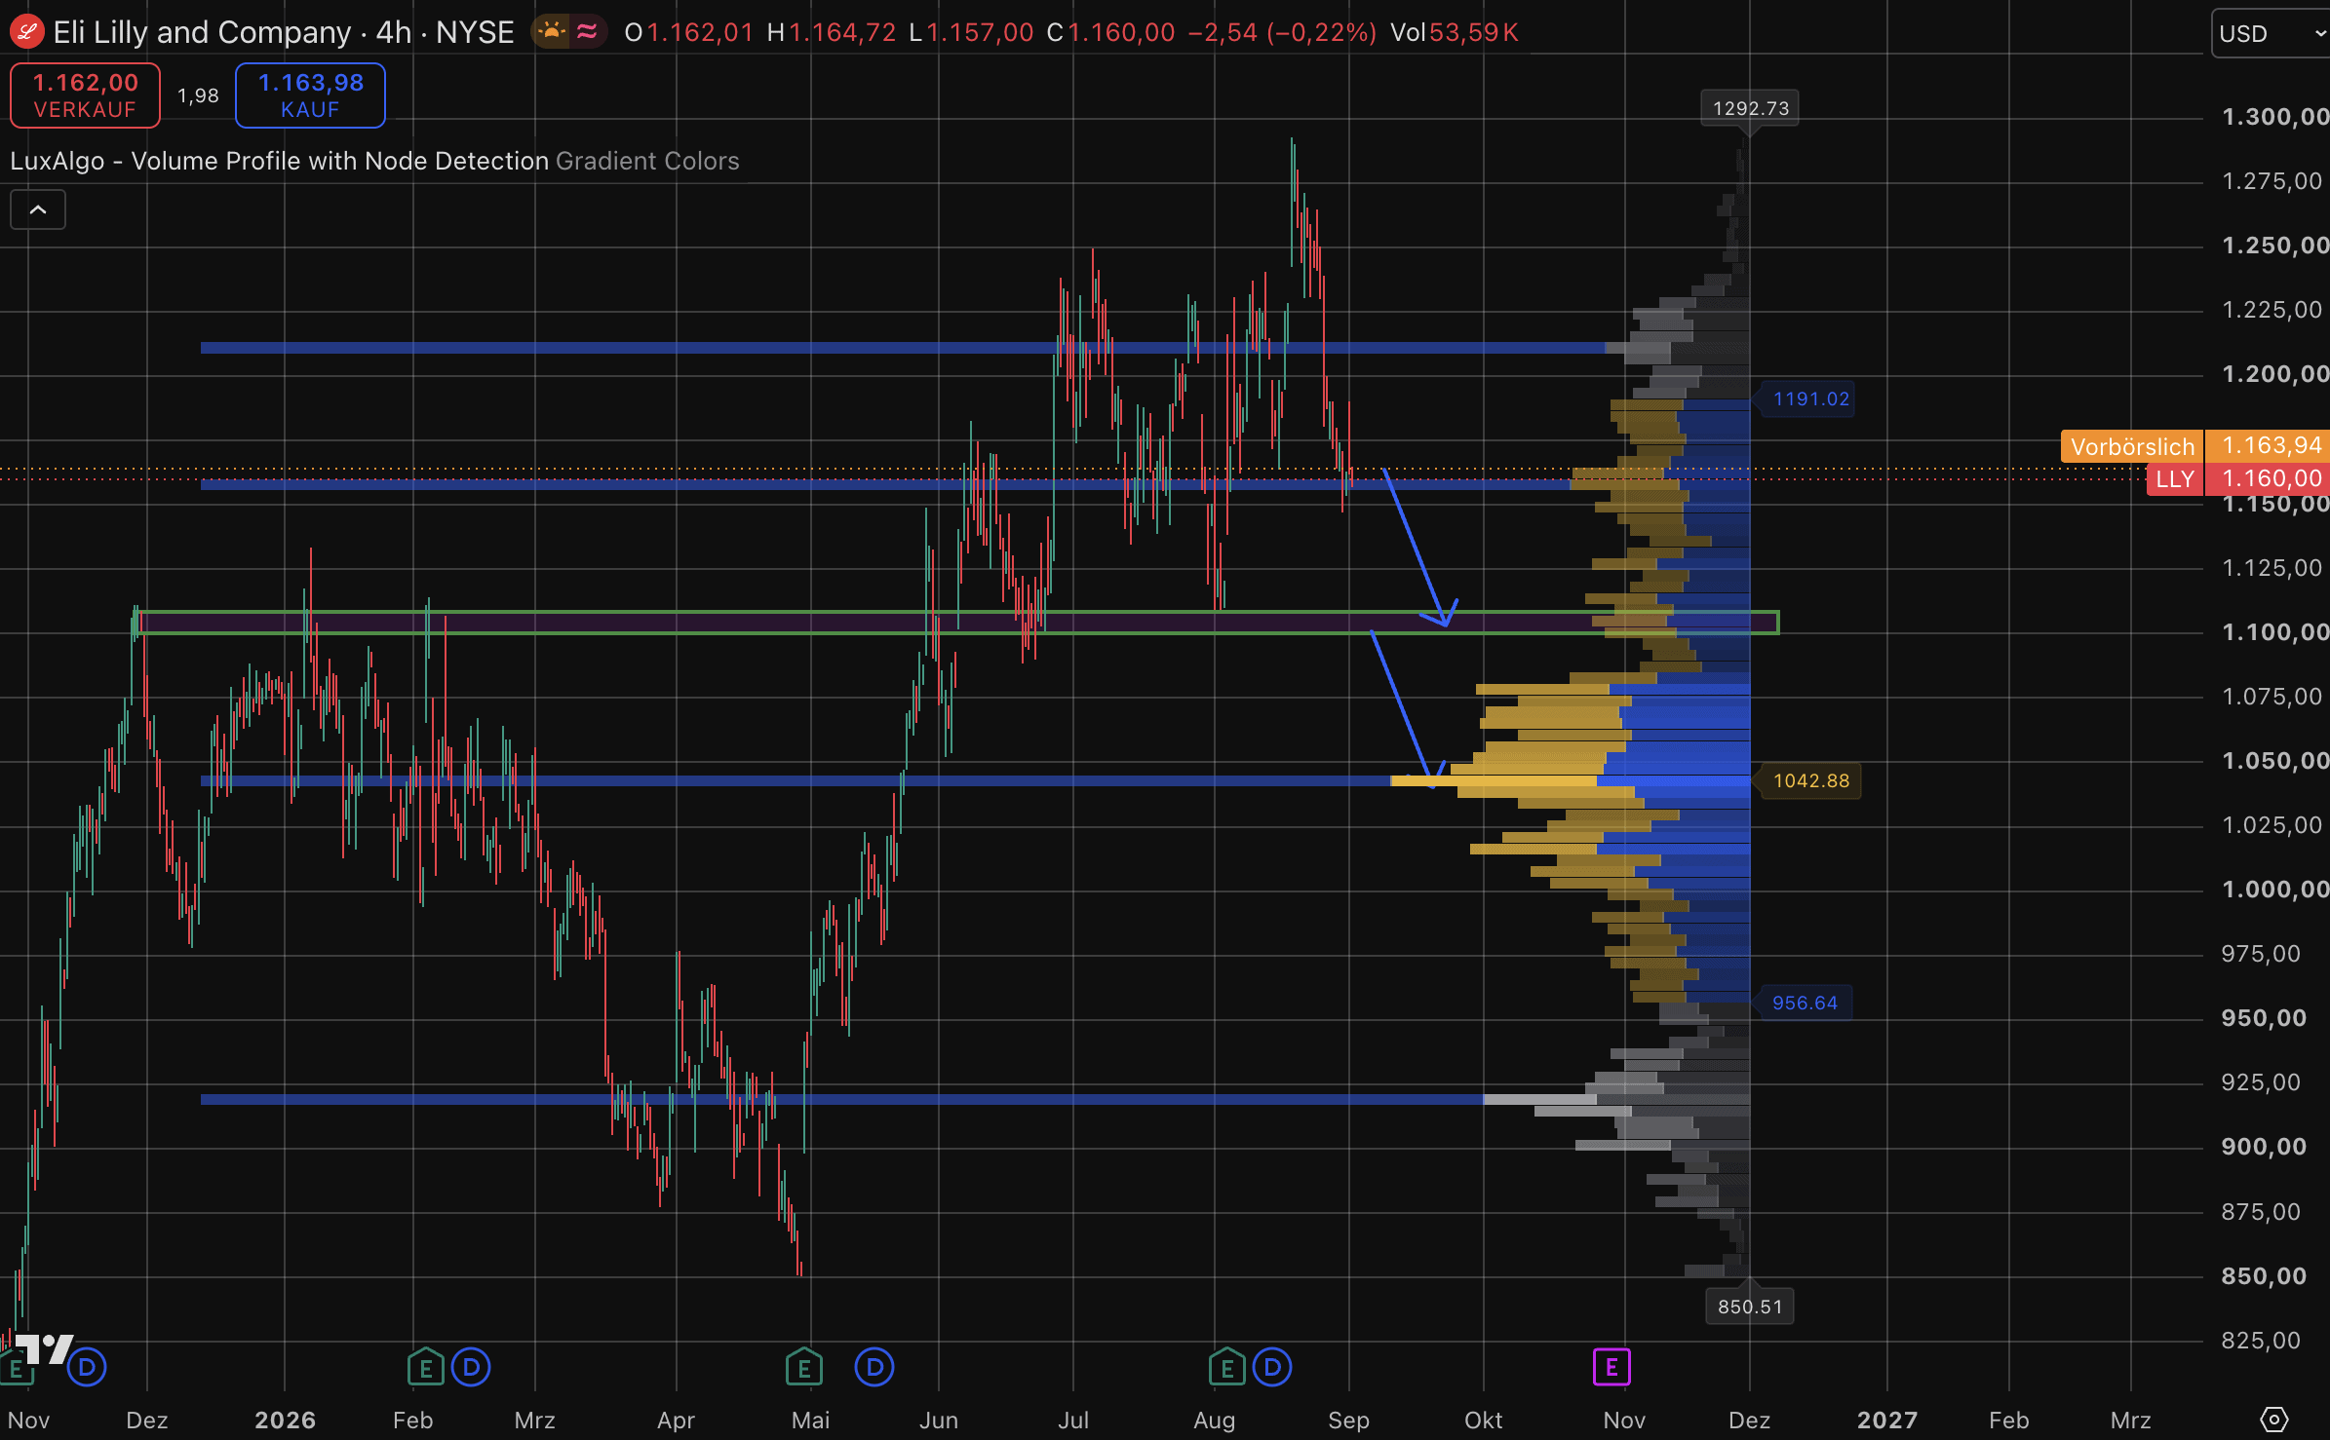Click the 900,00 price axis label
The width and height of the screenshot is (2330, 1440).
(2264, 1147)
